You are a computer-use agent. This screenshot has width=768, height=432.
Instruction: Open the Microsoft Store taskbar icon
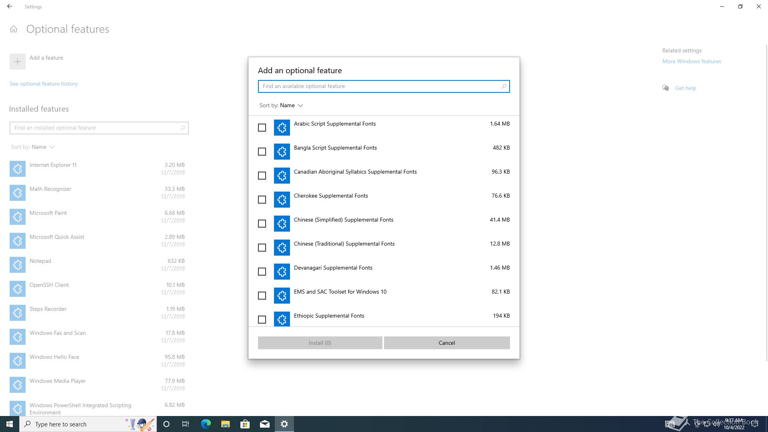pos(245,424)
